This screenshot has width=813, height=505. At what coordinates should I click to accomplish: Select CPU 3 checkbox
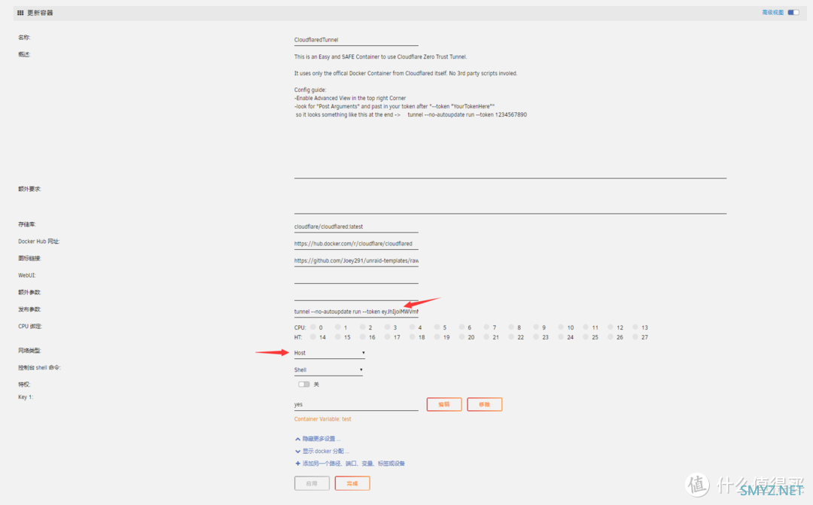pos(388,327)
